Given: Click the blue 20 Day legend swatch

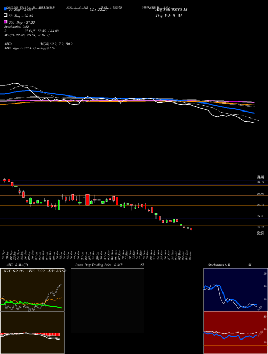Looking at the screenshot, I should click(5, 9).
